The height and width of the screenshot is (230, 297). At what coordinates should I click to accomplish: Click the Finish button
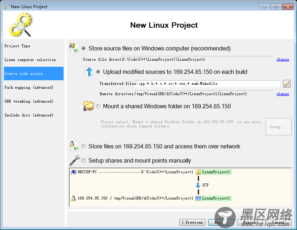click(250, 222)
